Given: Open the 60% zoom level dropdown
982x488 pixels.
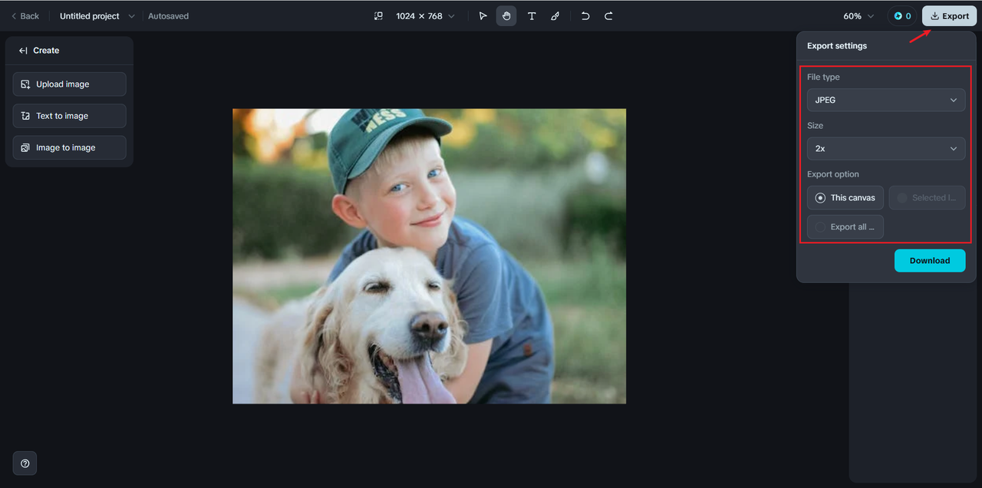Looking at the screenshot, I should coord(858,16).
